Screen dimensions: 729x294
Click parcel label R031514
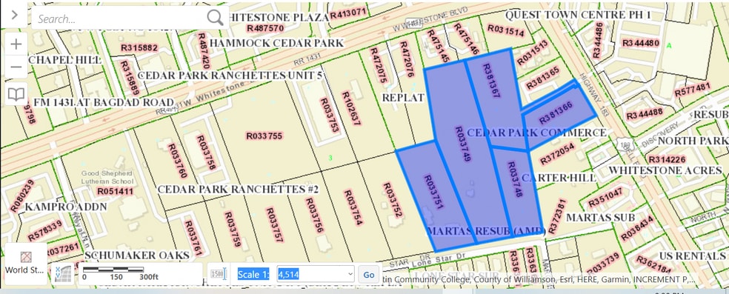[x=506, y=30]
